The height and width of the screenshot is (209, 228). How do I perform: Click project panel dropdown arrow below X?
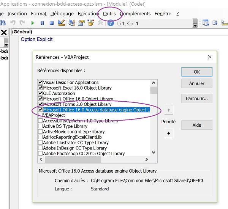(6, 42)
